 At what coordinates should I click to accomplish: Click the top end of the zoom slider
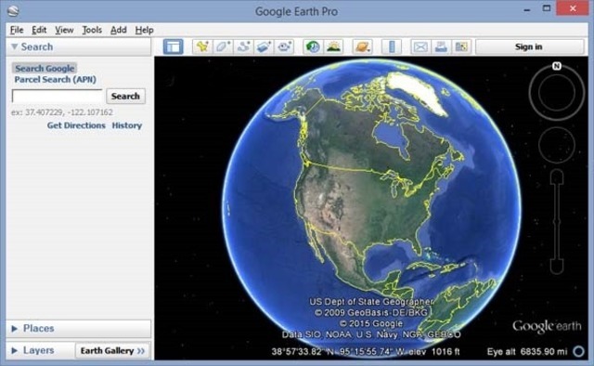[557, 176]
